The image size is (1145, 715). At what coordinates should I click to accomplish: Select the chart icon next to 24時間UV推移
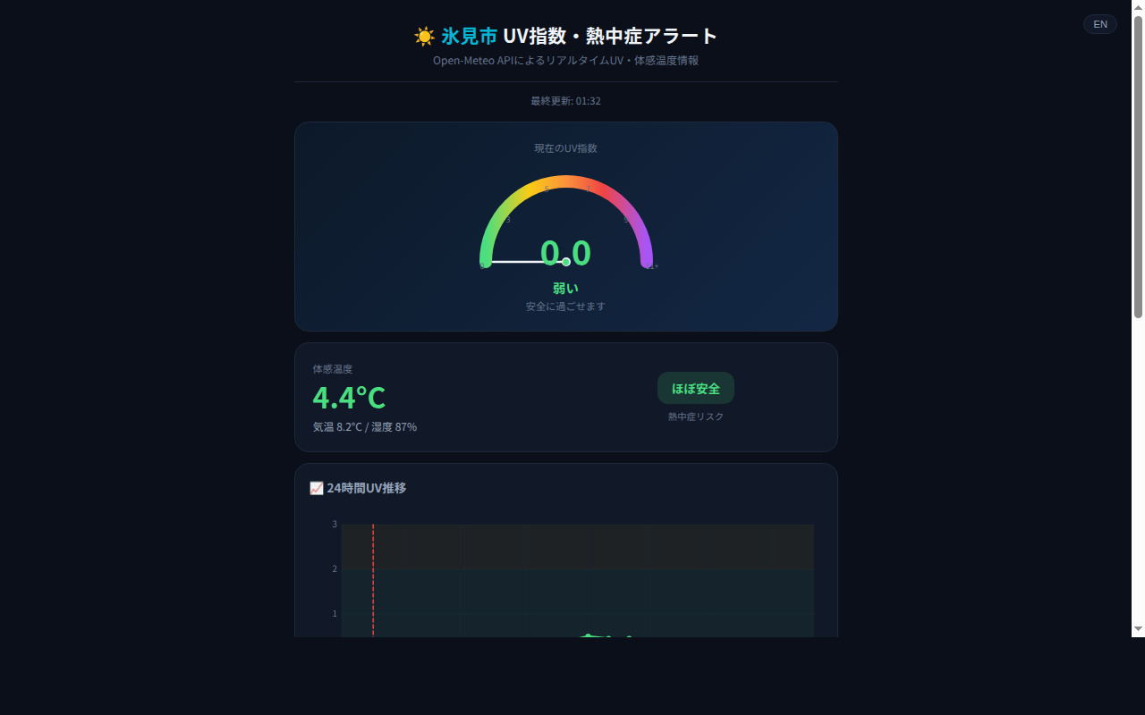pos(317,488)
